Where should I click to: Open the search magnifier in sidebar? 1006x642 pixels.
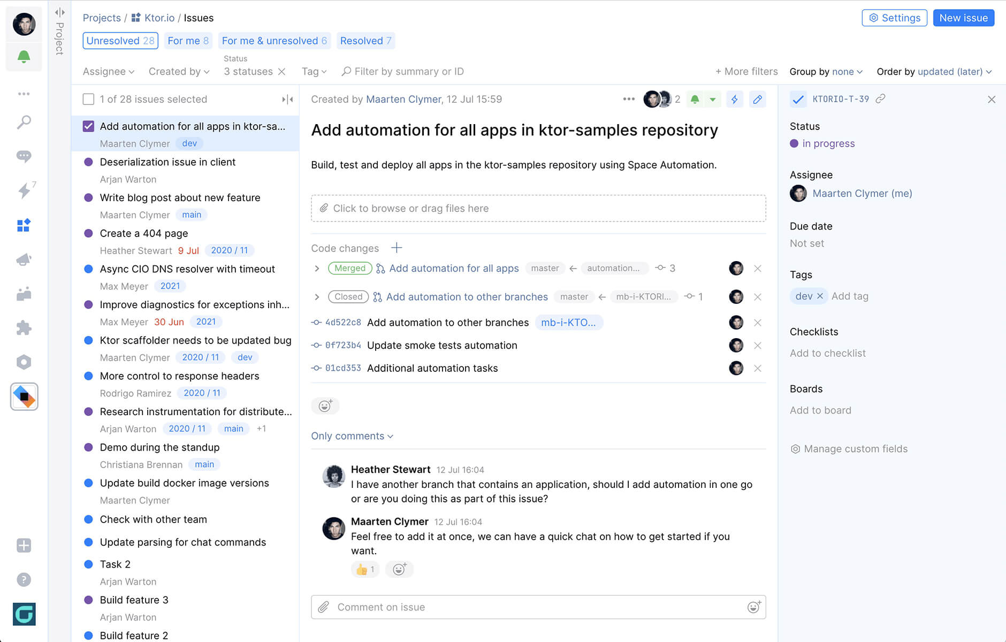[24, 123]
